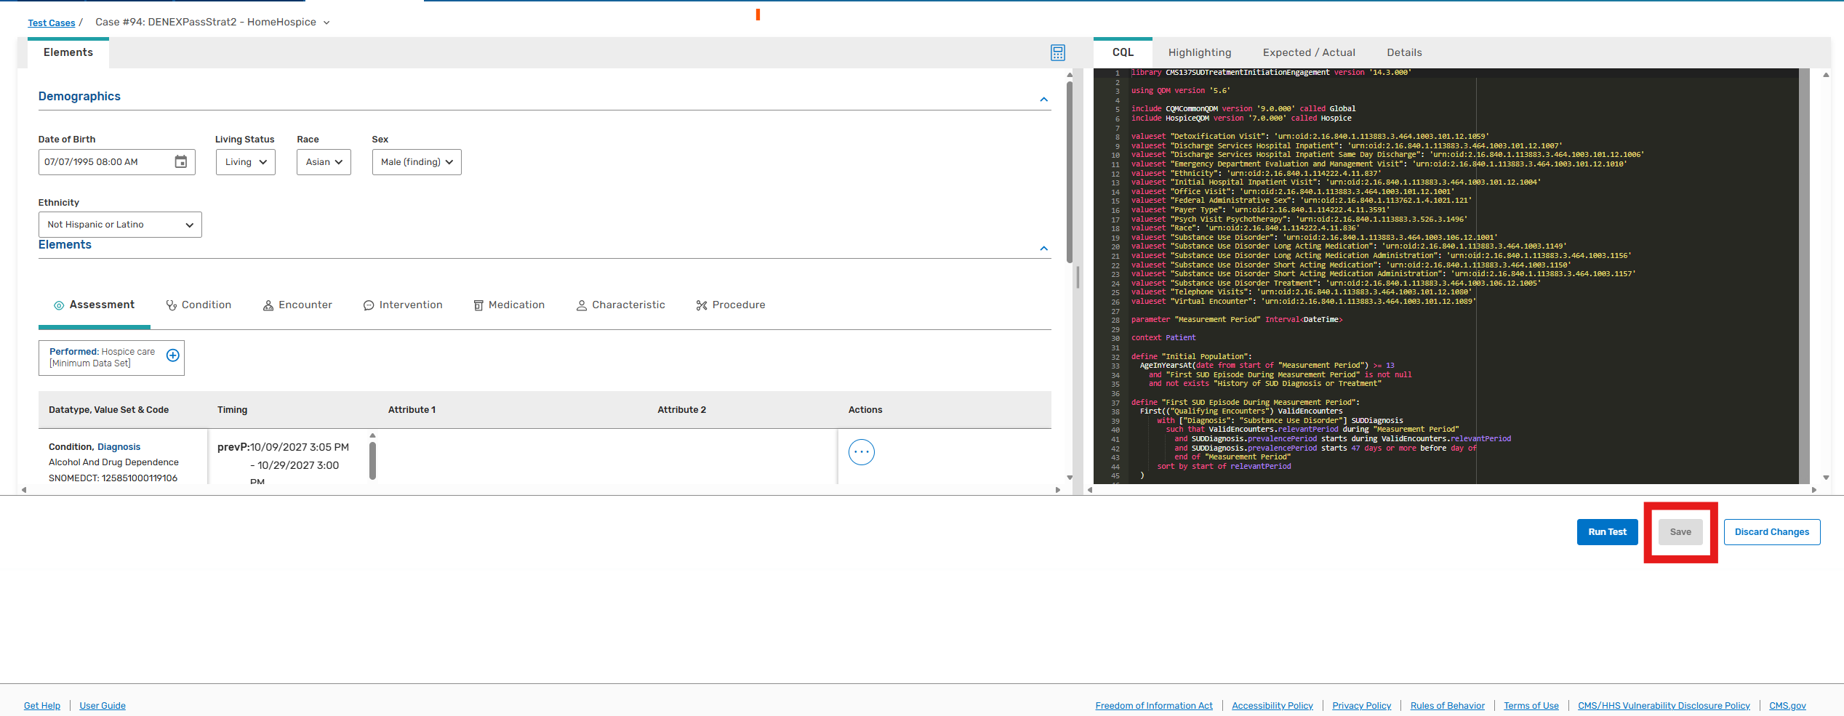The image size is (1844, 716).
Task: Expand the Ethnicity dropdown
Action: click(120, 225)
